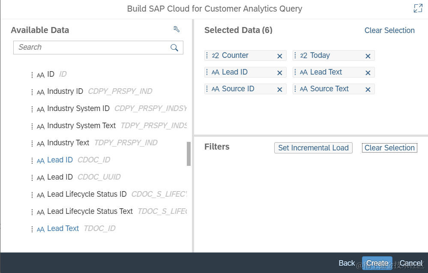Click Set Incremental Load button
The width and height of the screenshot is (428, 273).
click(x=313, y=148)
